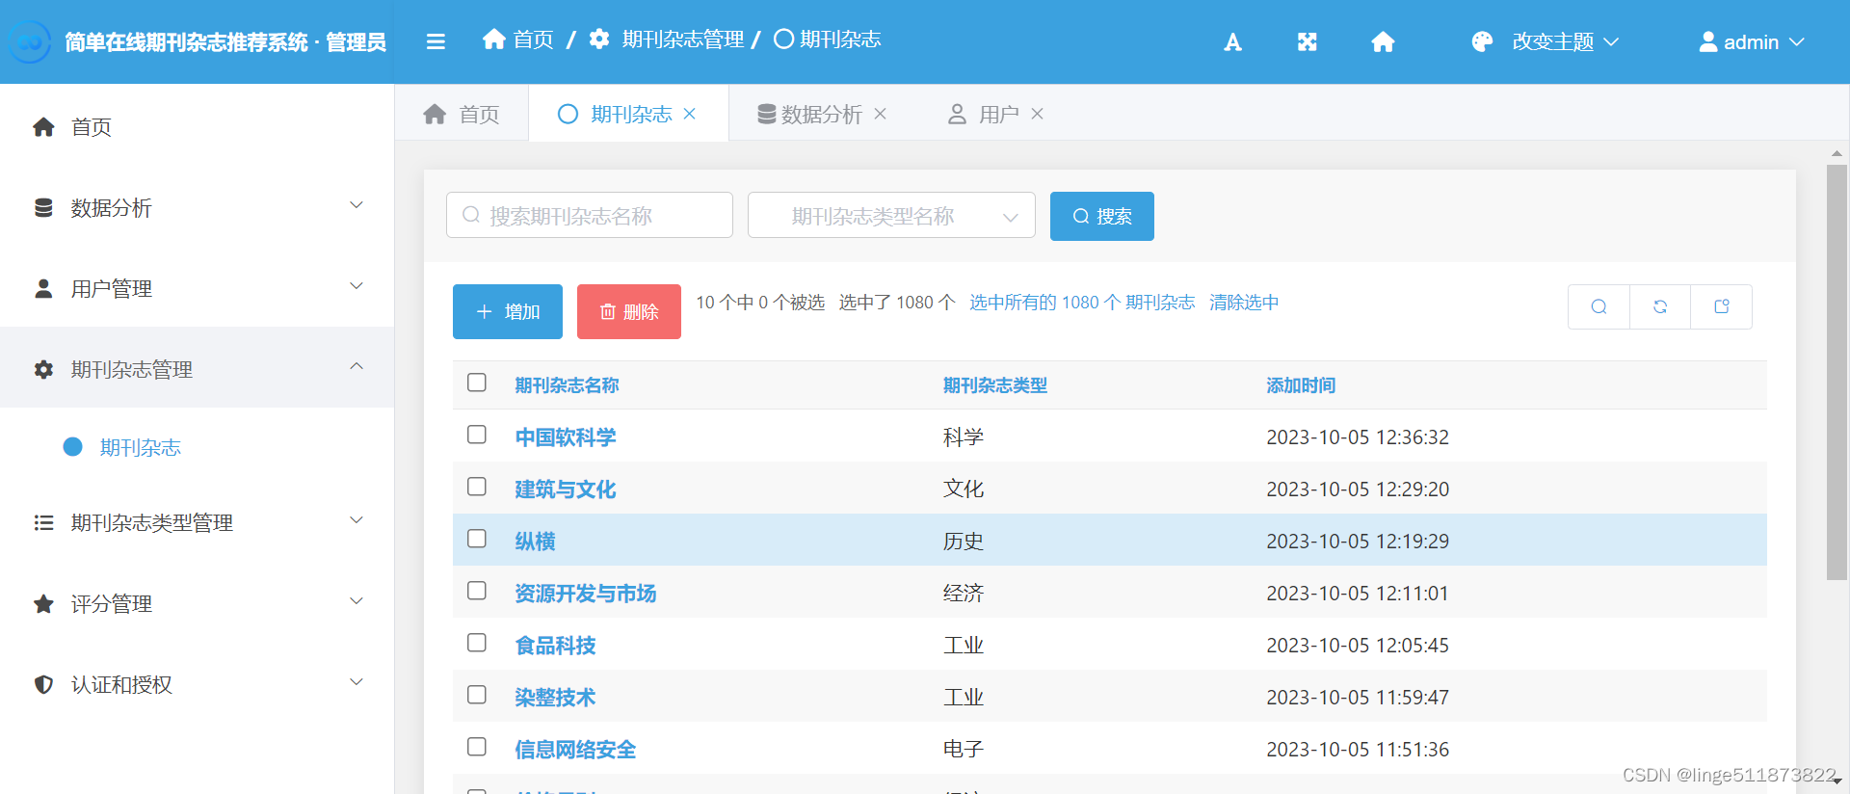Focus the 搜索期刊杂志名称 input field

tap(590, 215)
